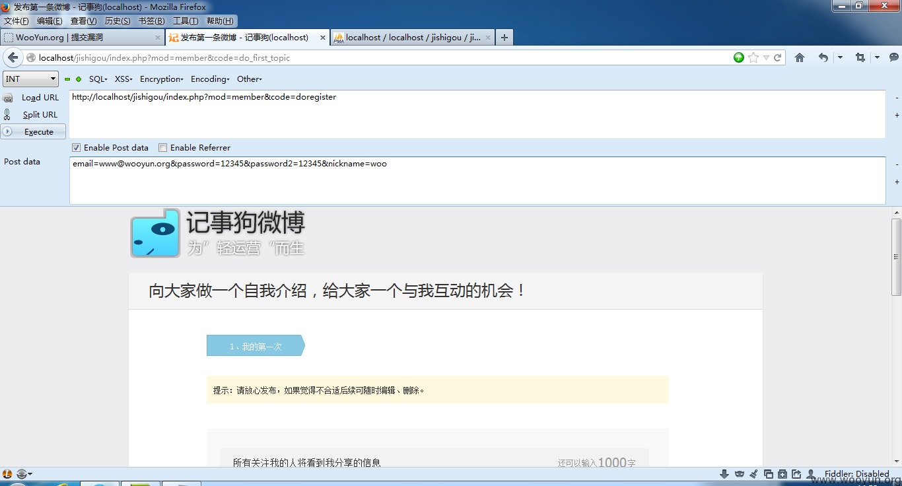Open the 查看(V) menu
The height and width of the screenshot is (486, 902).
pos(84,21)
